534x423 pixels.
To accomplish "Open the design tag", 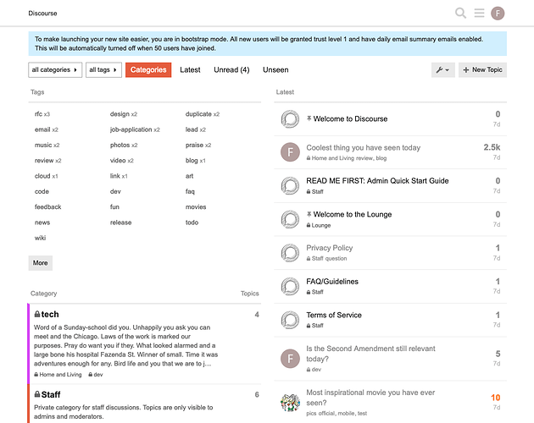I will coord(120,114).
